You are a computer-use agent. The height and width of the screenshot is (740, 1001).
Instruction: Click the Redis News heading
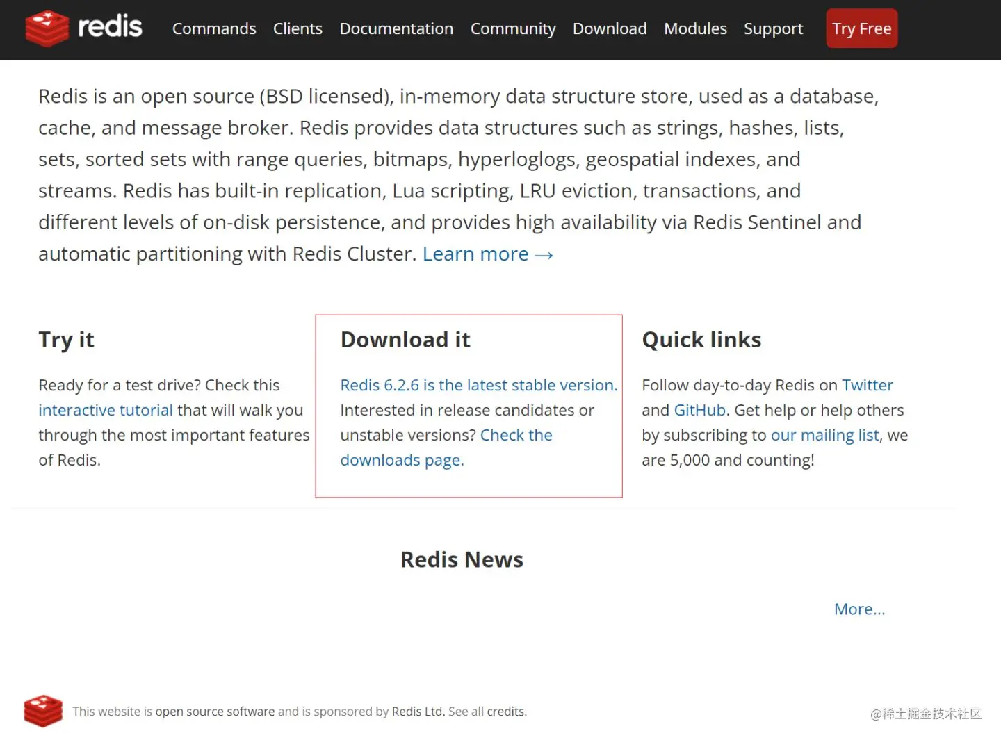tap(462, 559)
